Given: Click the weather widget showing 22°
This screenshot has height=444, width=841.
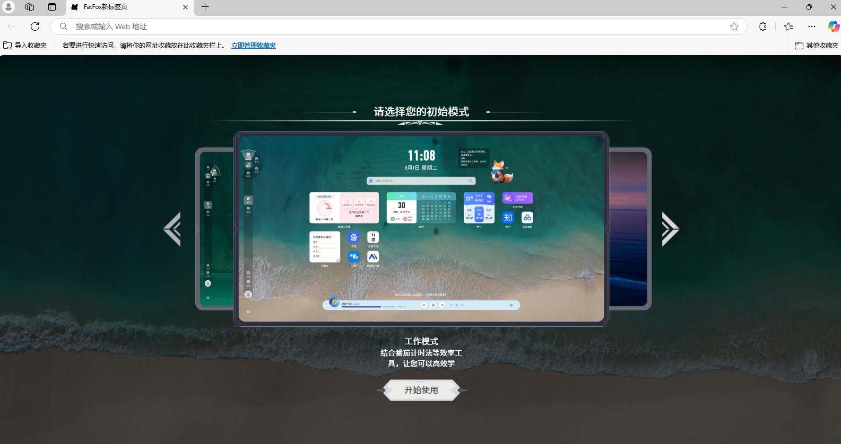Looking at the screenshot, I should tap(479, 208).
